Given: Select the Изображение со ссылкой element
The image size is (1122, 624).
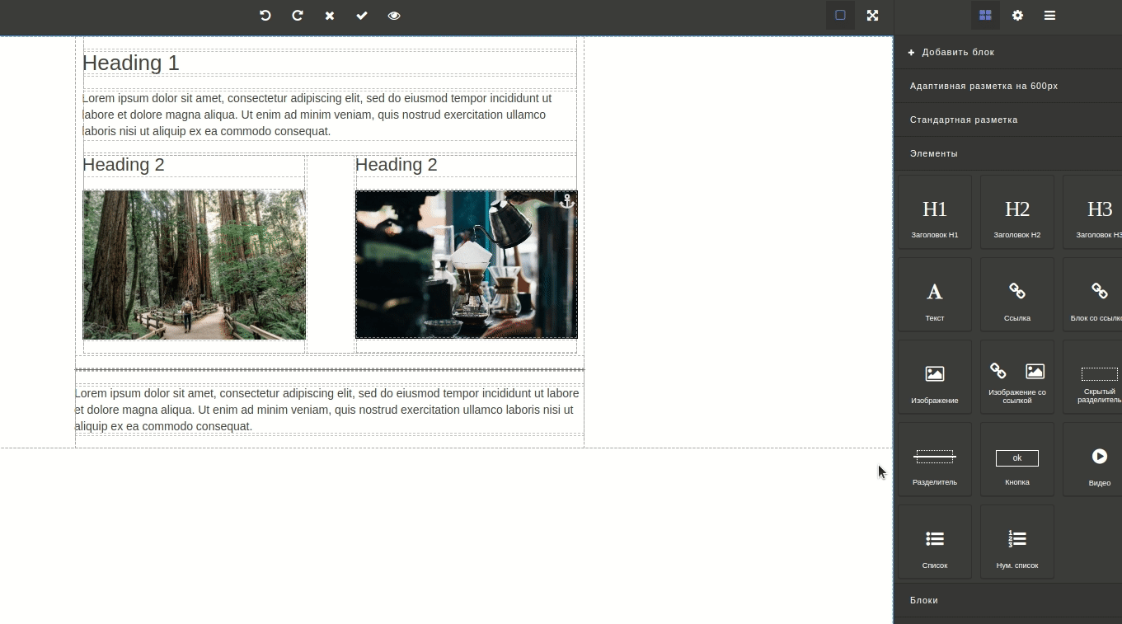Looking at the screenshot, I should 1017,377.
